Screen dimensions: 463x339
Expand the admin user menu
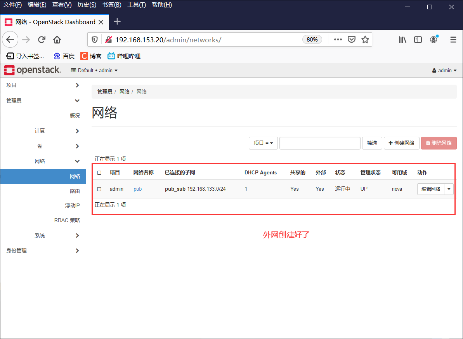444,70
